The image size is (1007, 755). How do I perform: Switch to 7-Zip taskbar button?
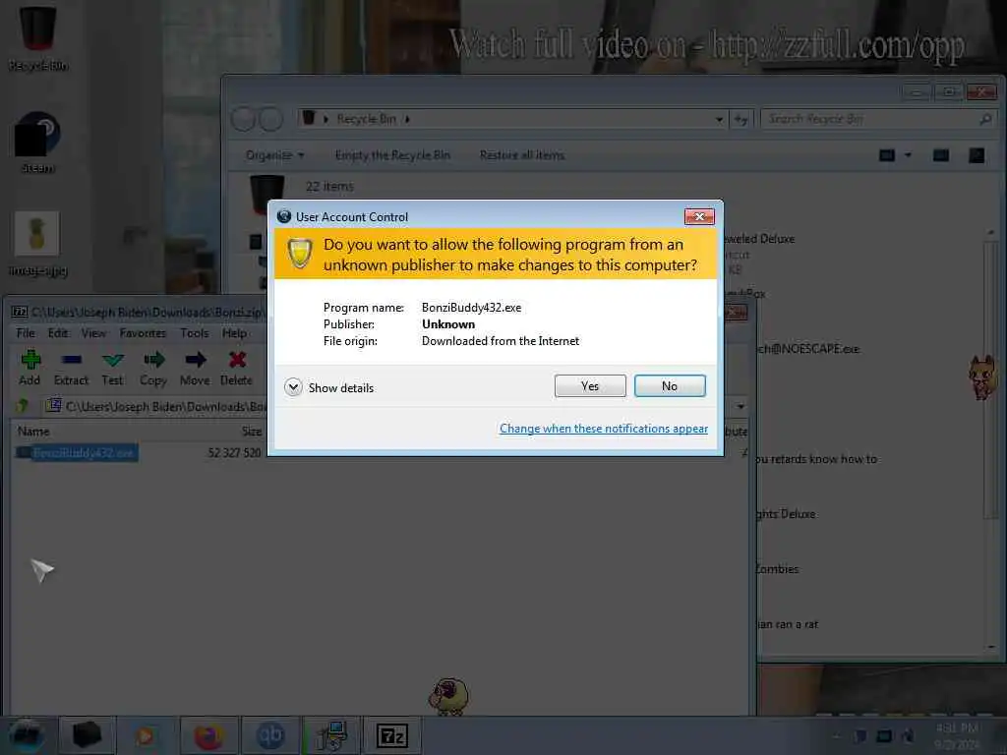[x=391, y=735]
